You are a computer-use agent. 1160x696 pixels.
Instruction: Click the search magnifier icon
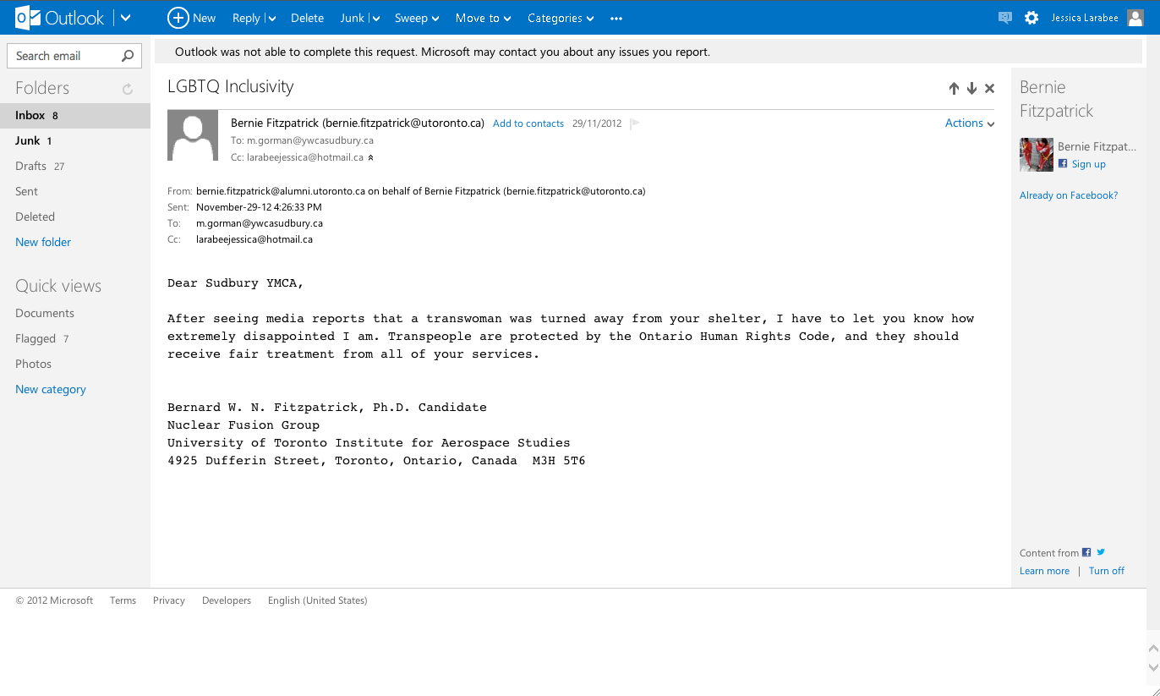(x=128, y=56)
